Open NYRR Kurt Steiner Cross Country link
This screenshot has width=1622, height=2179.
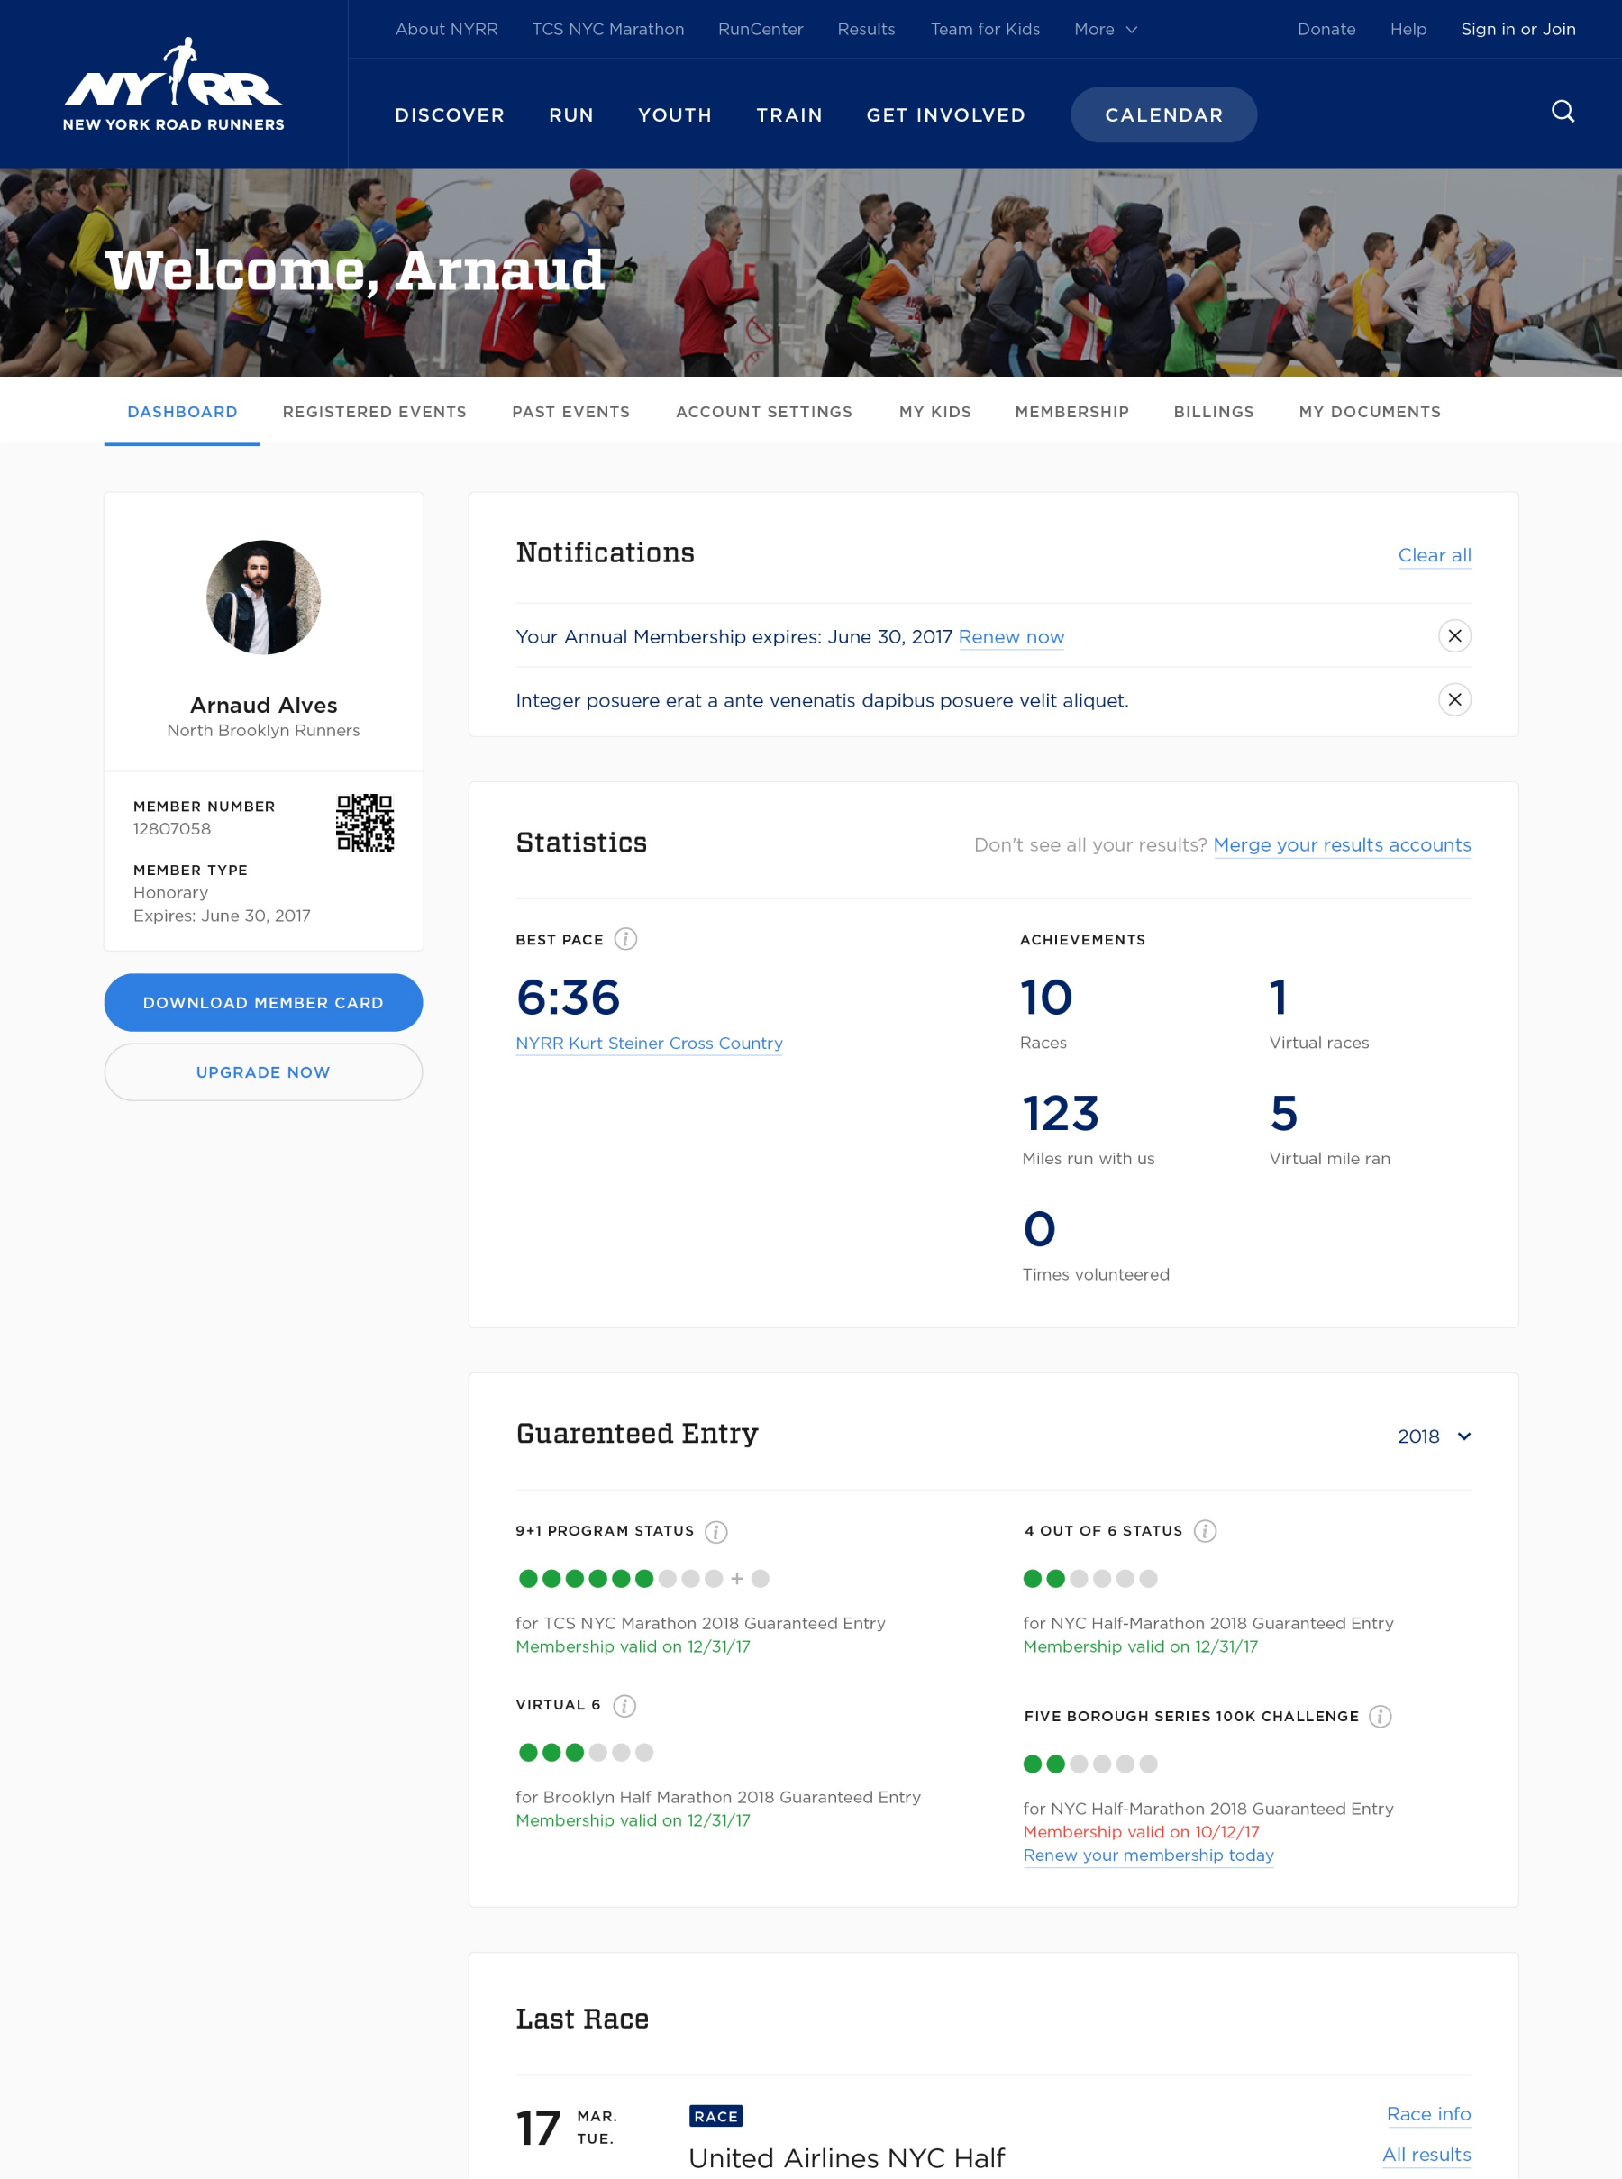point(649,1044)
